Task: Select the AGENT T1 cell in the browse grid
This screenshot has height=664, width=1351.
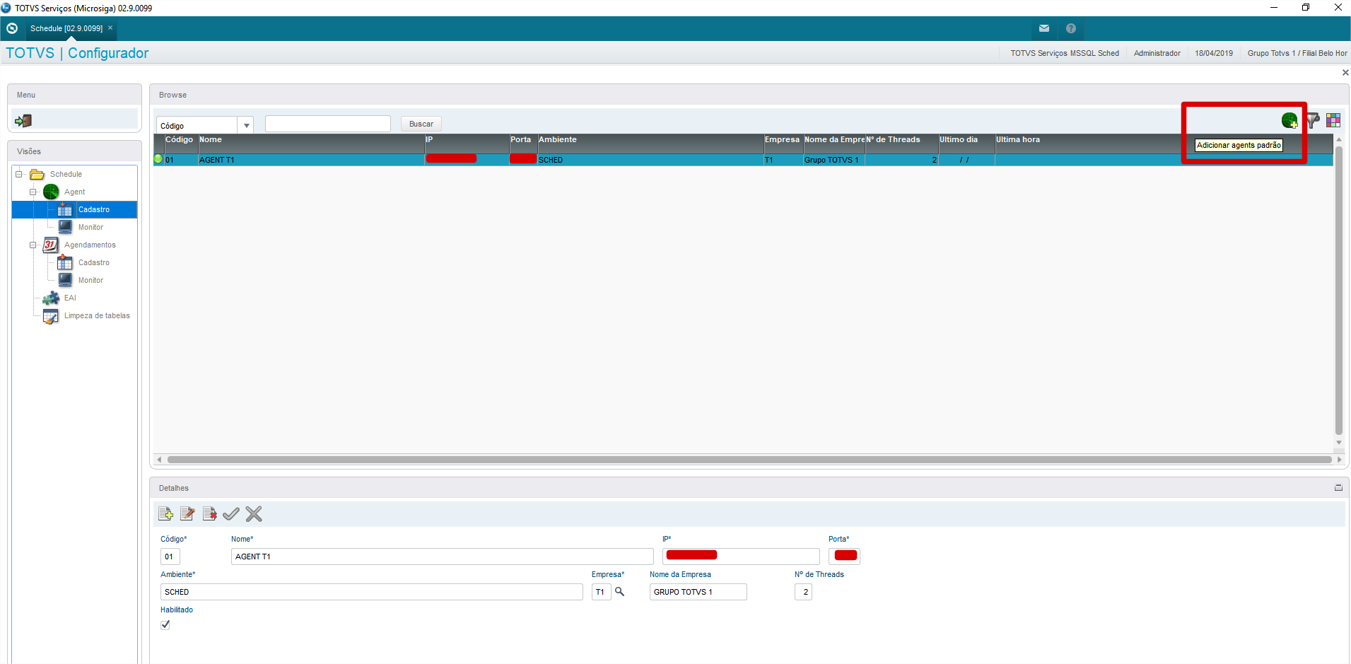Action: (x=311, y=160)
